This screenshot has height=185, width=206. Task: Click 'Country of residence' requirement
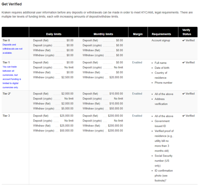coord(161,75)
